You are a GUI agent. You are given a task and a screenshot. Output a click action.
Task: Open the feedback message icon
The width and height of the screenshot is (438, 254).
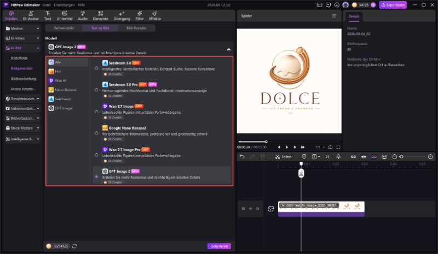(328, 5)
